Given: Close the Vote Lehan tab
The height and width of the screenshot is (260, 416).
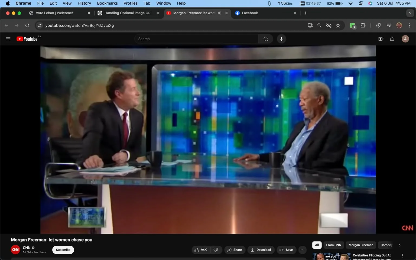Looking at the screenshot, I should (x=89, y=13).
